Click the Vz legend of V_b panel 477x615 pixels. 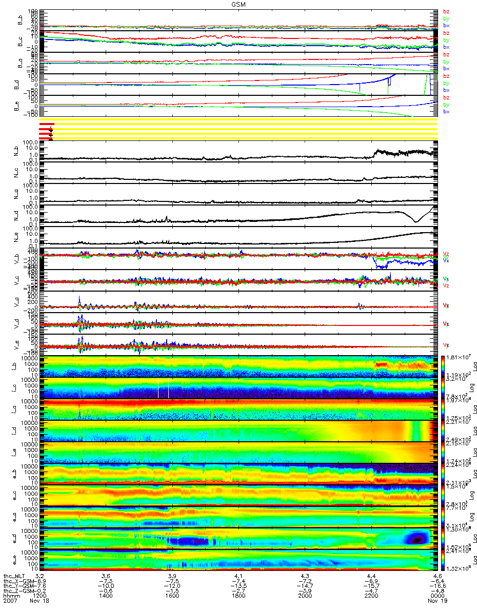446,254
